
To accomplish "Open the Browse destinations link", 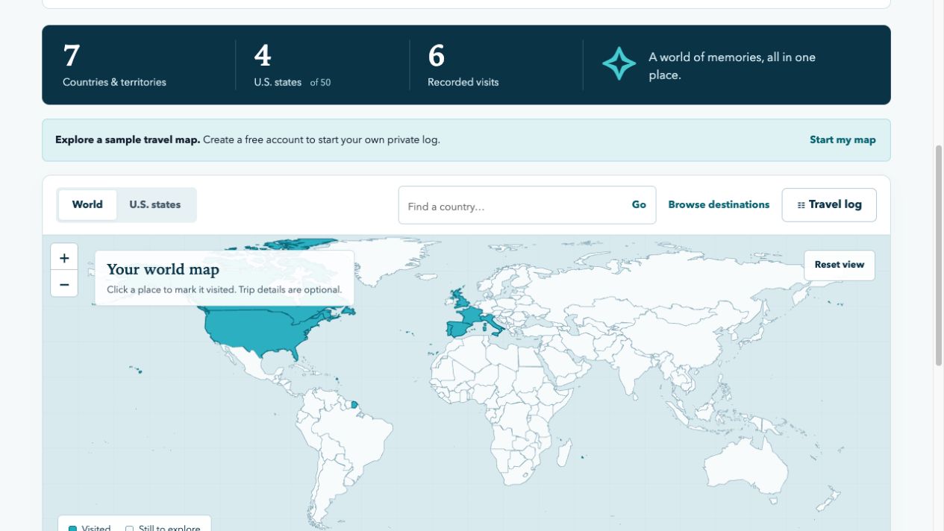I will (719, 204).
